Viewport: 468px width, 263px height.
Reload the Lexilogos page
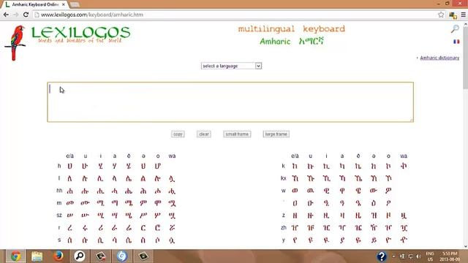click(x=26, y=15)
